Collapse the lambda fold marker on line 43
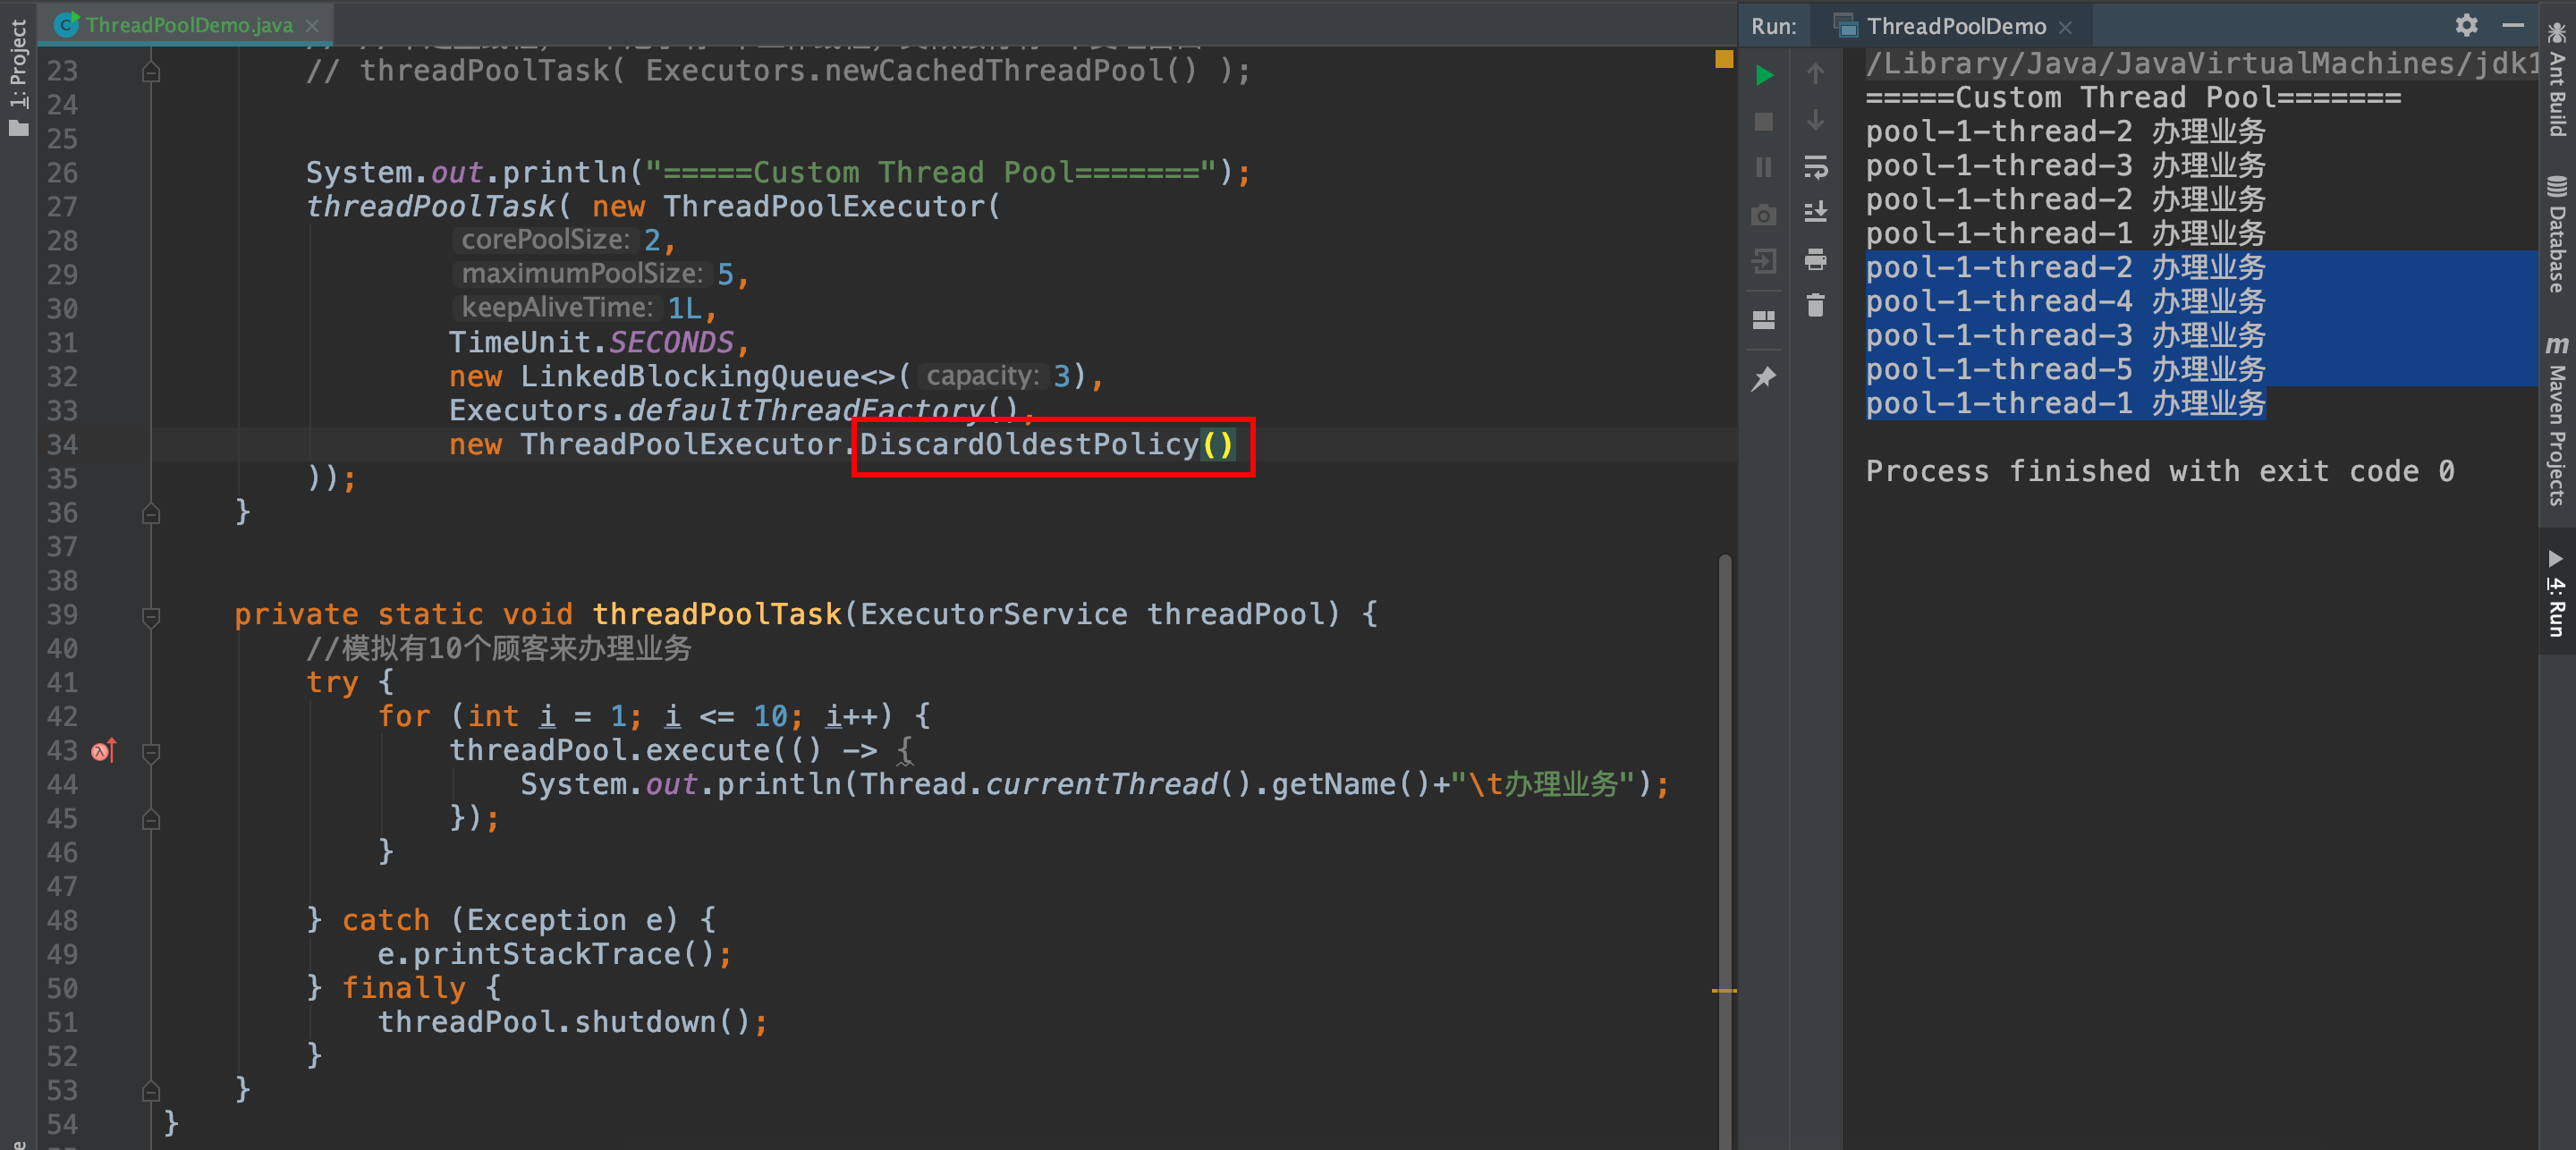Image resolution: width=2576 pixels, height=1150 pixels. tap(151, 752)
